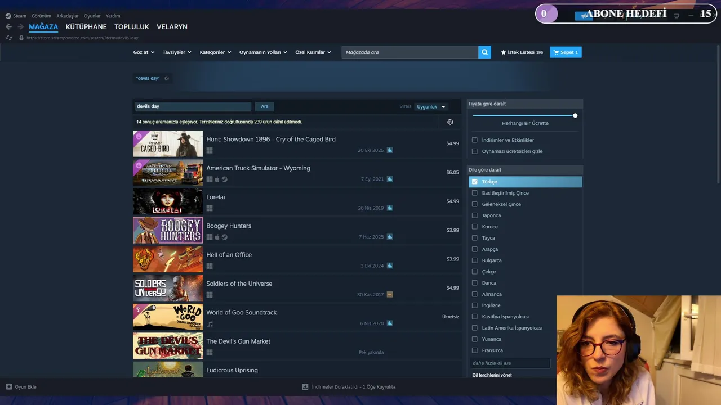Open the Lorelai game result

[297, 201]
